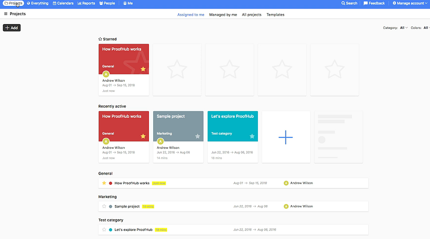Click gray color dot in Sample project row
The image size is (430, 239).
tap(111, 206)
